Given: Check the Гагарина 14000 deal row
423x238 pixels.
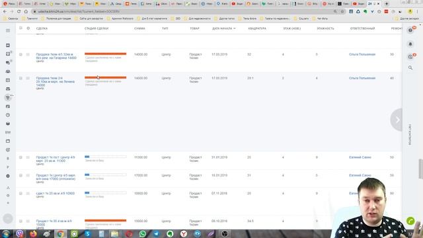Looking at the screenshot, I should (20, 54).
